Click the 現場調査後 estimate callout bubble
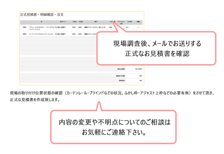Screen dimensions: 224x154 [157, 48]
